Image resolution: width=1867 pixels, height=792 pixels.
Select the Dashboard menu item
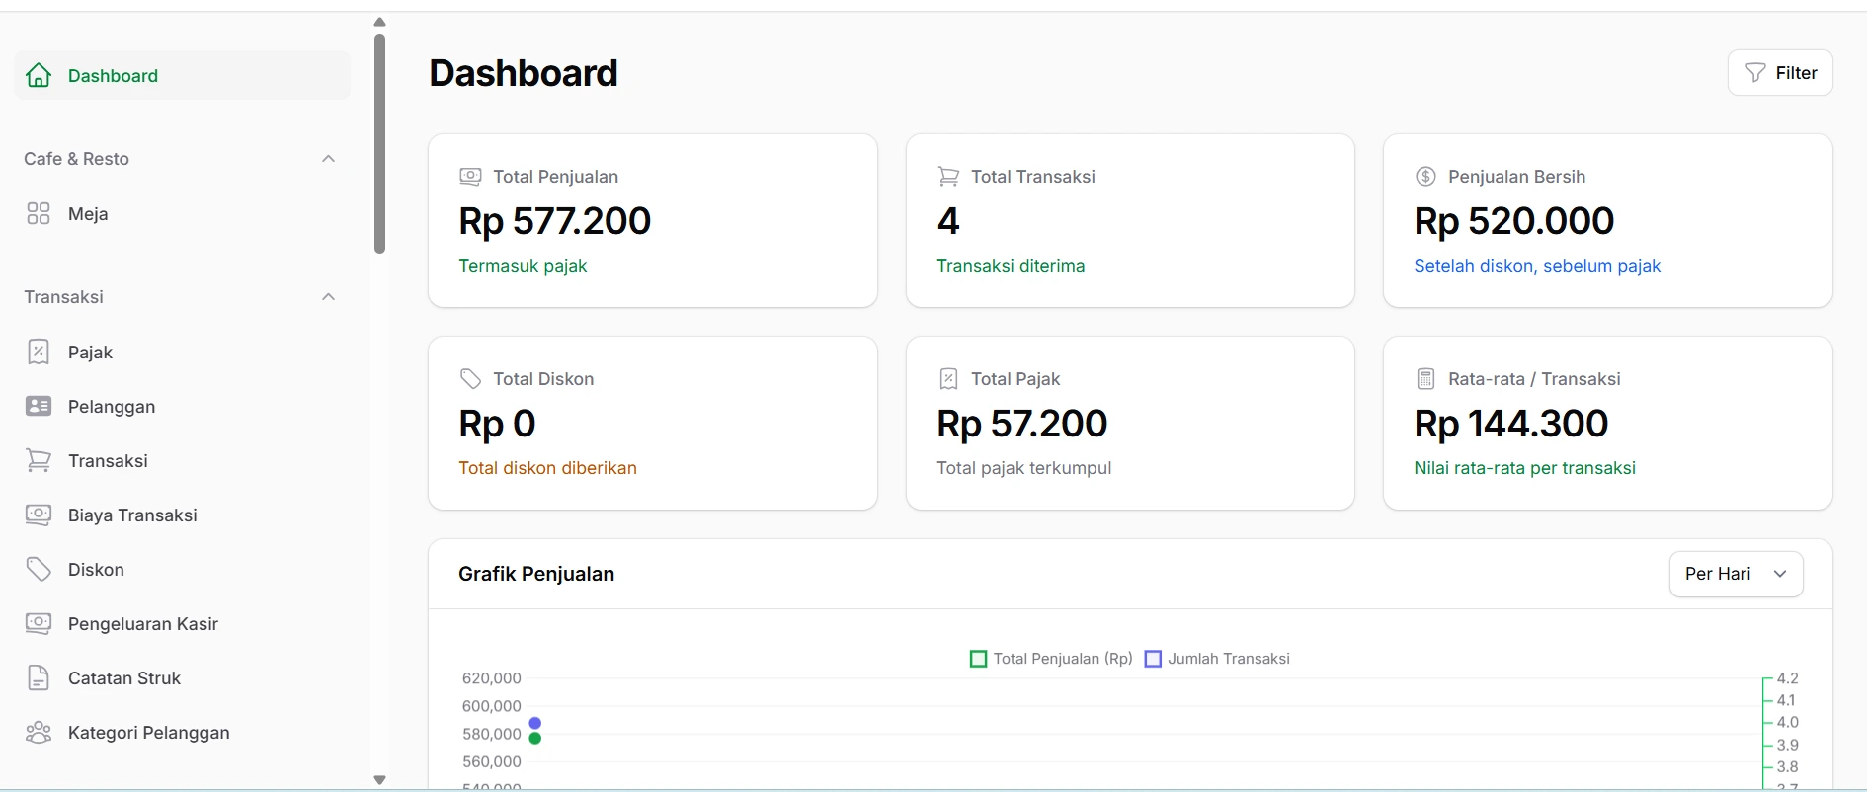tap(182, 75)
